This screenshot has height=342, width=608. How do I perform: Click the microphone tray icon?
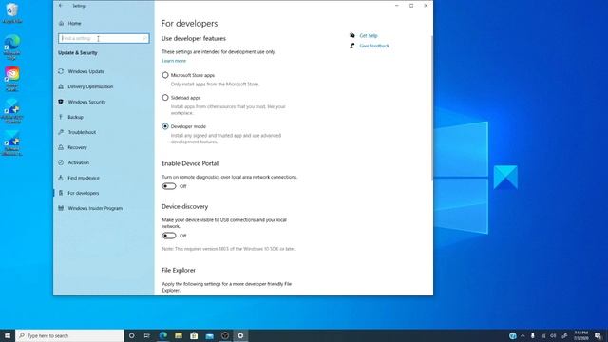tap(533, 335)
